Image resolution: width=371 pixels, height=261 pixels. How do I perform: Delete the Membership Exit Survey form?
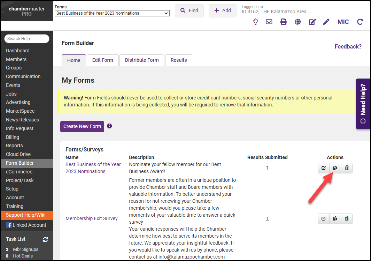347,219
